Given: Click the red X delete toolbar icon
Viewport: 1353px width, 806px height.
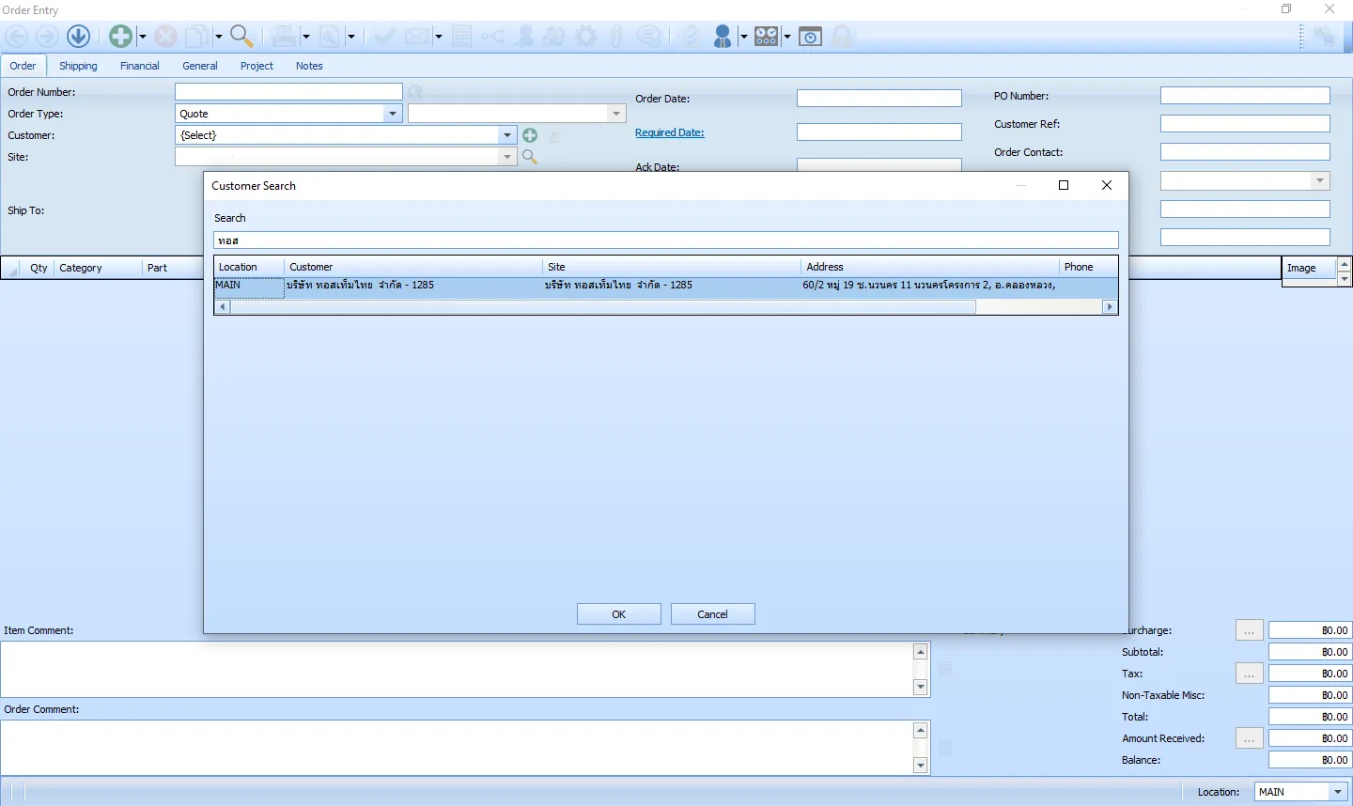Looking at the screenshot, I should pos(166,37).
